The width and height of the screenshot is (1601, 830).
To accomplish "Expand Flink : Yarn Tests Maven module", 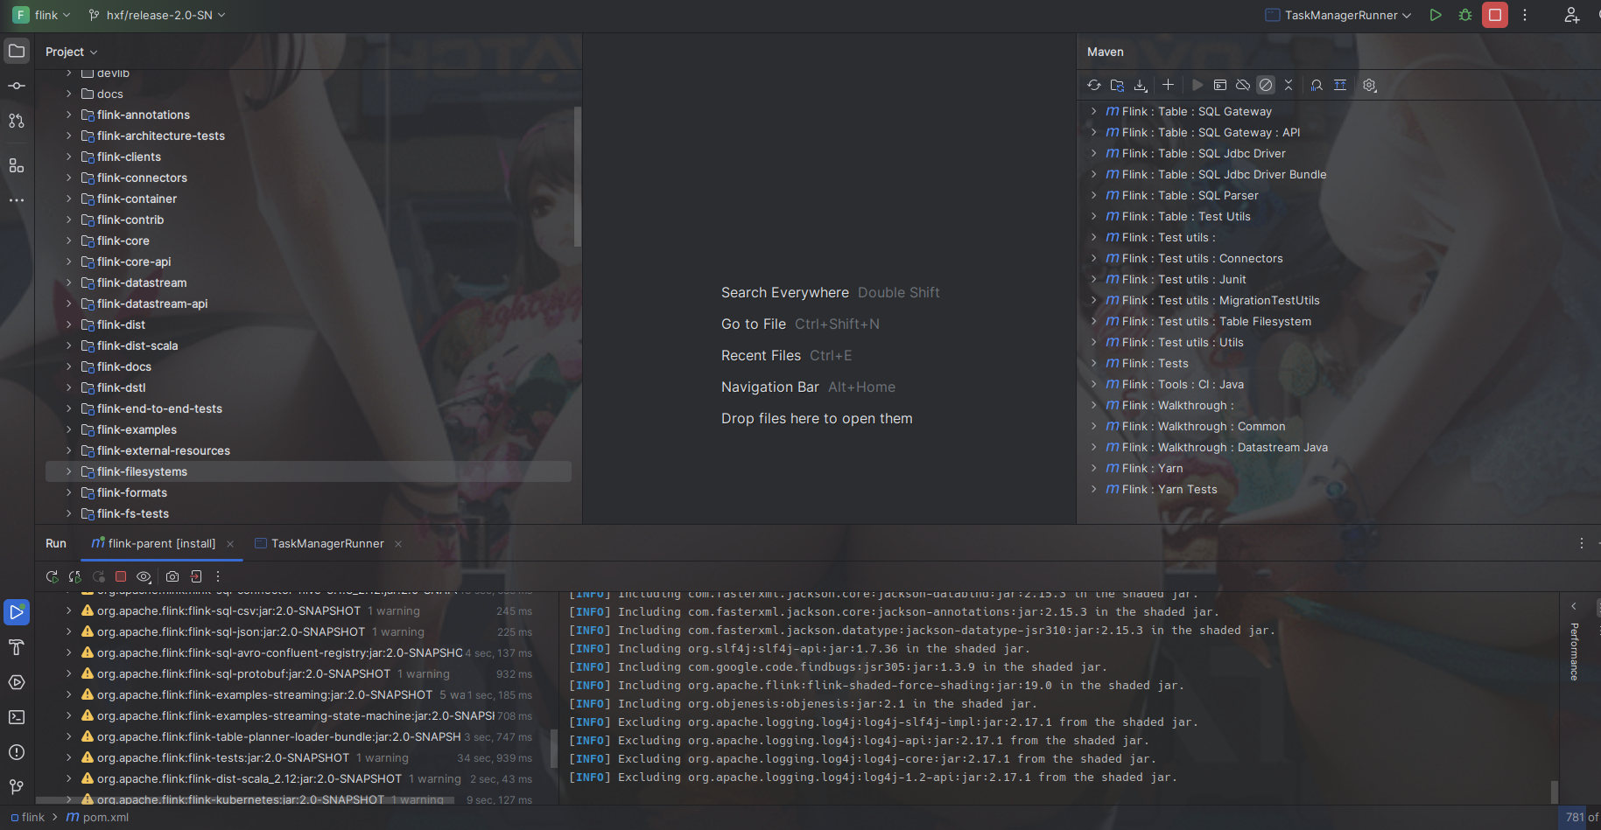I will coord(1093,489).
